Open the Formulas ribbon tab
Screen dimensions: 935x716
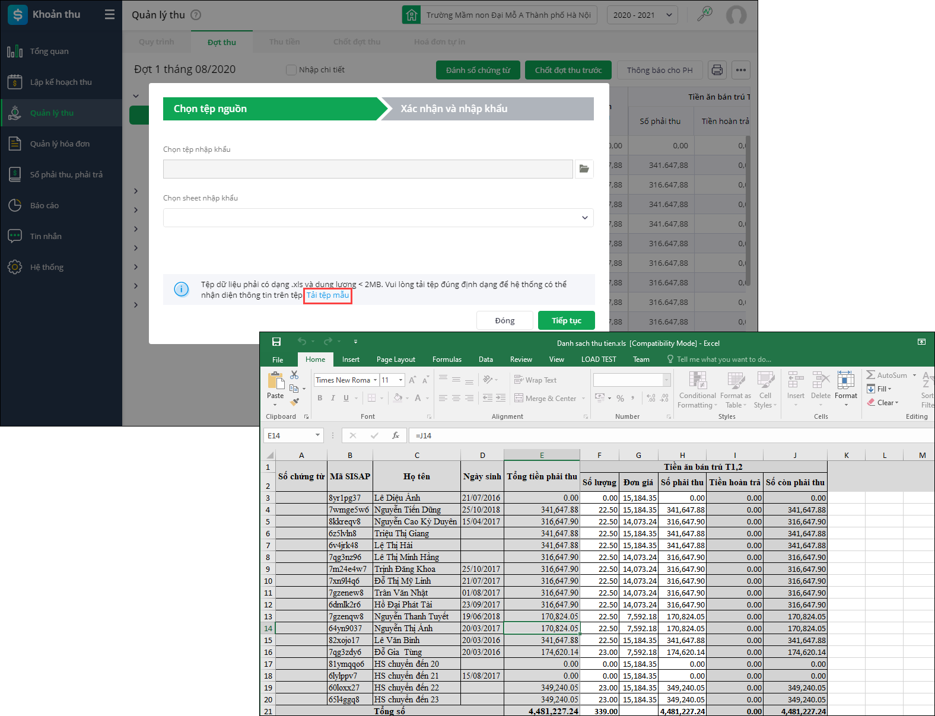[x=447, y=359]
